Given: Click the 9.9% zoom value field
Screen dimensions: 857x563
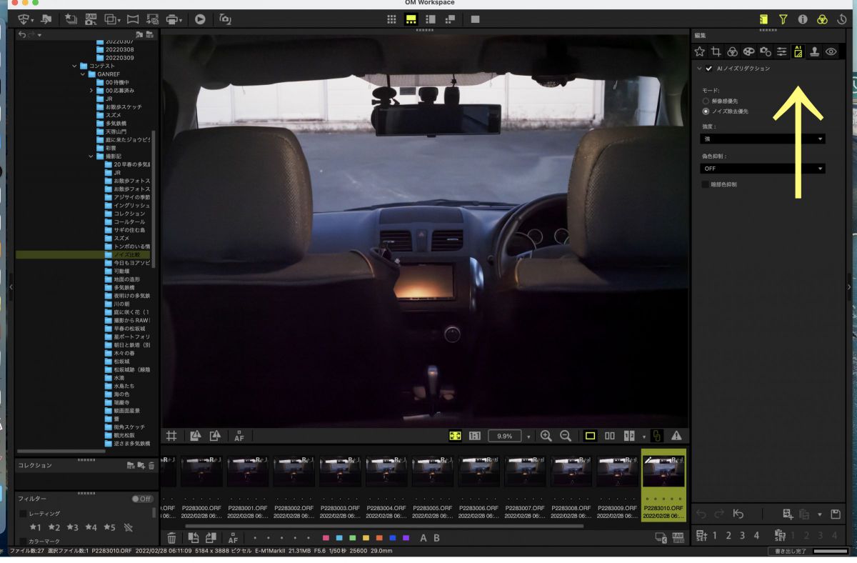Looking at the screenshot, I should (x=504, y=436).
